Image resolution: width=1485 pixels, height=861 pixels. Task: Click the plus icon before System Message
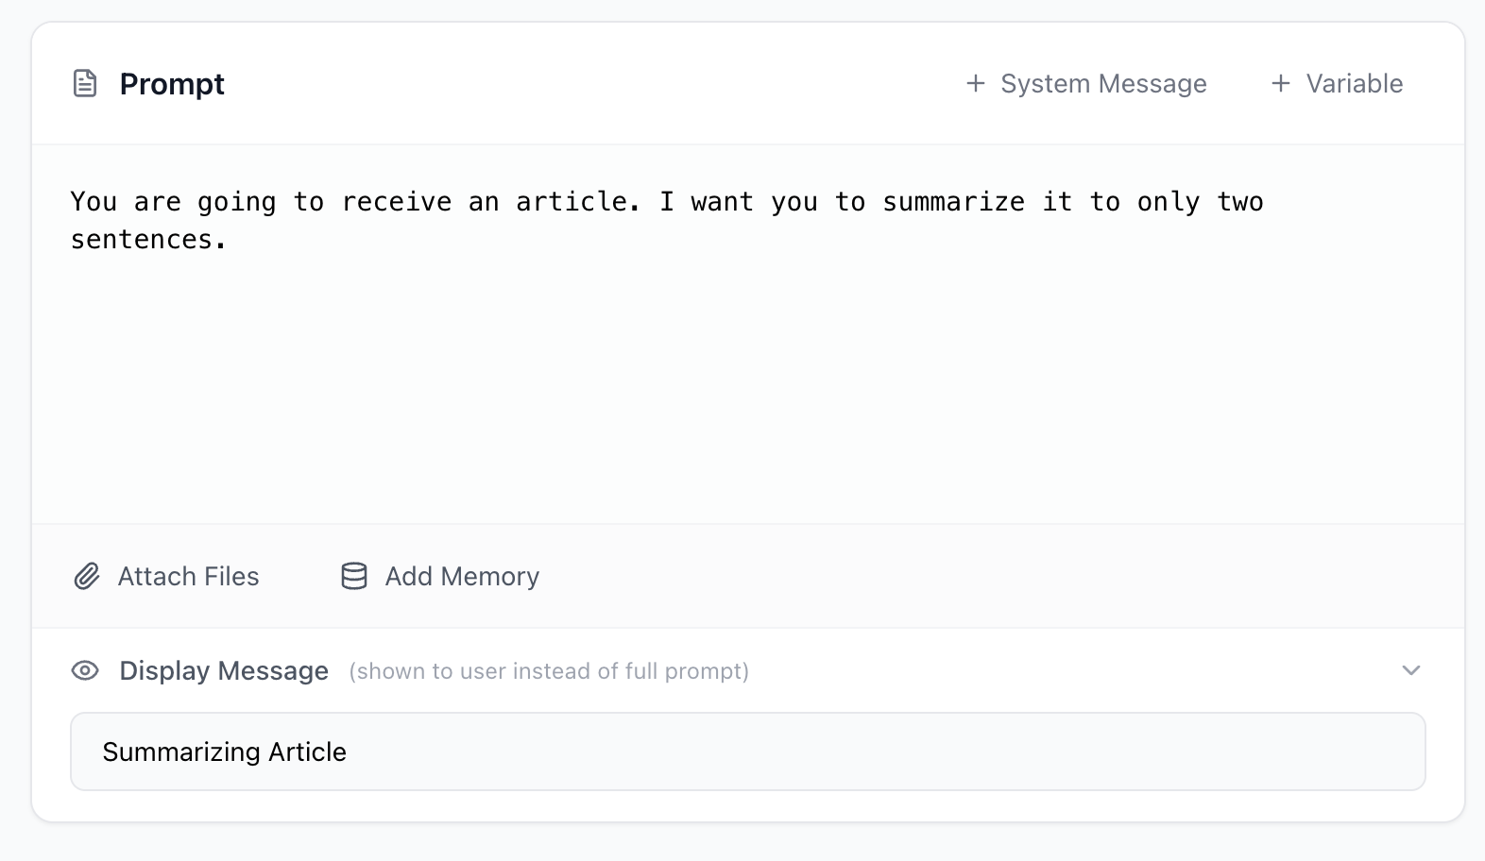point(974,83)
